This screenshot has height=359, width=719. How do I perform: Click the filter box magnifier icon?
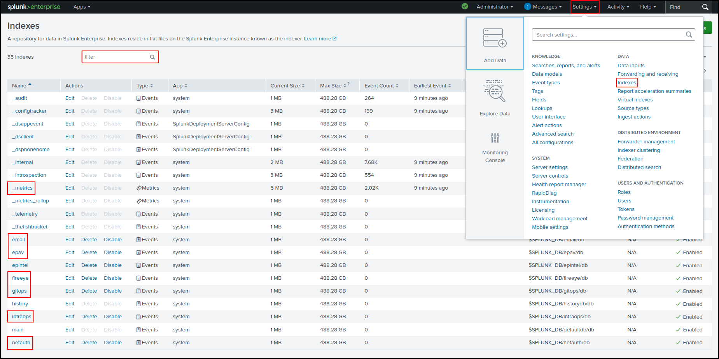[x=152, y=57]
